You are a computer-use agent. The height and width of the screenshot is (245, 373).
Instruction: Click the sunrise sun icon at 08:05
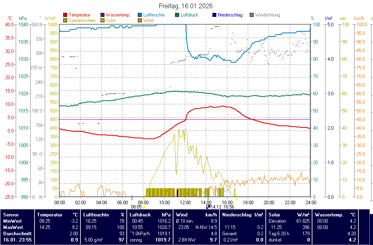[x=144, y=207]
